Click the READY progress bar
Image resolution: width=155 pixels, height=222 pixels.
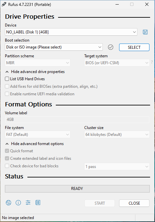point(77,189)
